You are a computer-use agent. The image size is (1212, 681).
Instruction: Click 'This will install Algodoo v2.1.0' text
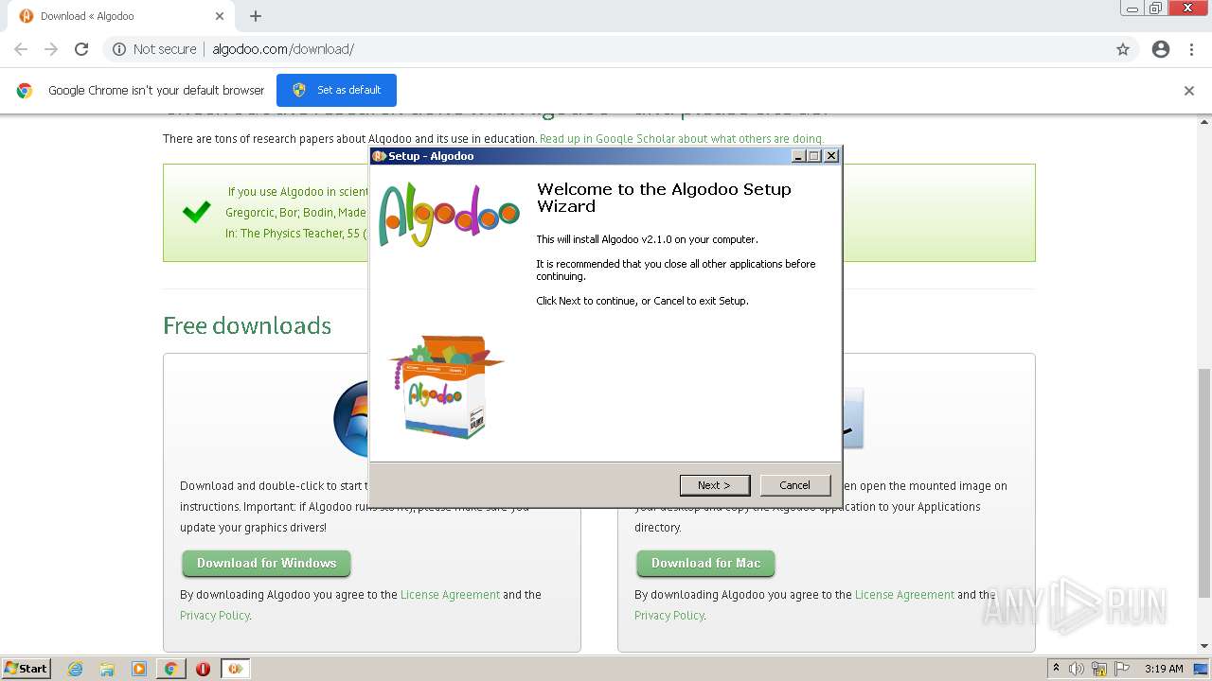point(647,239)
